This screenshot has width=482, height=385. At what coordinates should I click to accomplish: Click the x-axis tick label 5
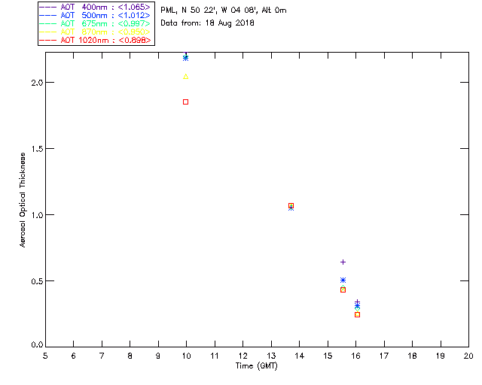point(45,356)
